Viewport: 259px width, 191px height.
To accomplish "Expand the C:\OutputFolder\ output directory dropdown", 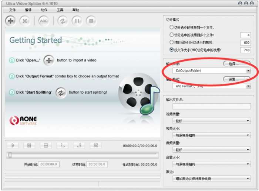I will pyautogui.click(x=248, y=71).
